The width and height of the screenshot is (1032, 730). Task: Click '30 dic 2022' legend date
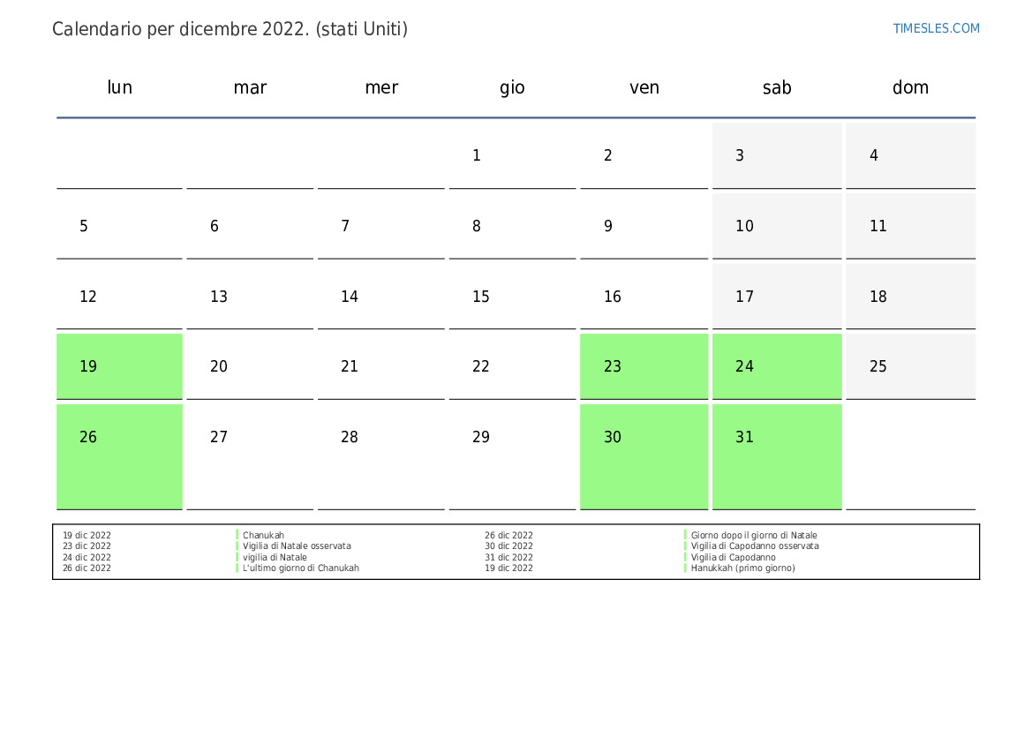[x=508, y=546]
